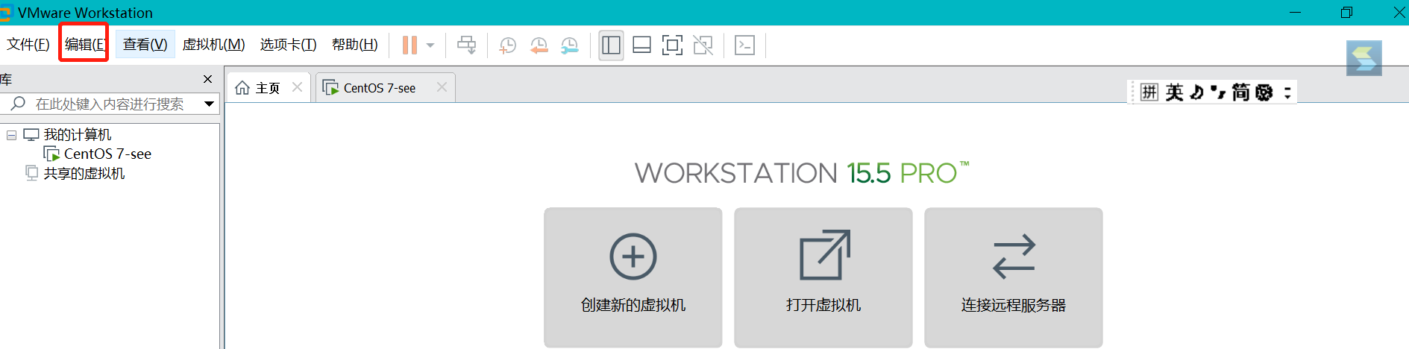
Task: Click 创建新的虚拟机 button
Action: (633, 277)
